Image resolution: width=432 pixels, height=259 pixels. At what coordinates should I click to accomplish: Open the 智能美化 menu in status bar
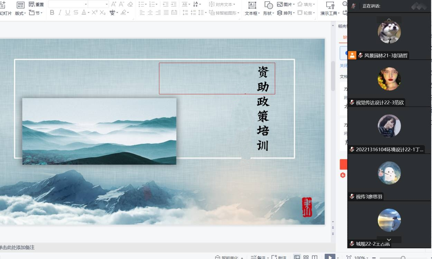click(228, 257)
